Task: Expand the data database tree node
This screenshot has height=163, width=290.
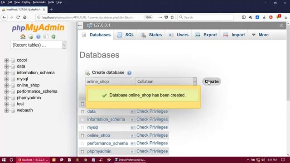Action: coord(6,67)
